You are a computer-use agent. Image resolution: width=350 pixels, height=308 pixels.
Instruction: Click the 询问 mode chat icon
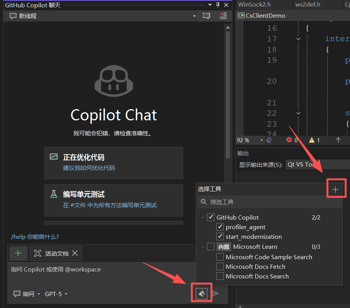coord(17,294)
